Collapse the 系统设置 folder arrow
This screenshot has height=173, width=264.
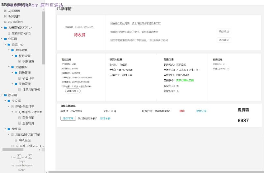click(9, 50)
